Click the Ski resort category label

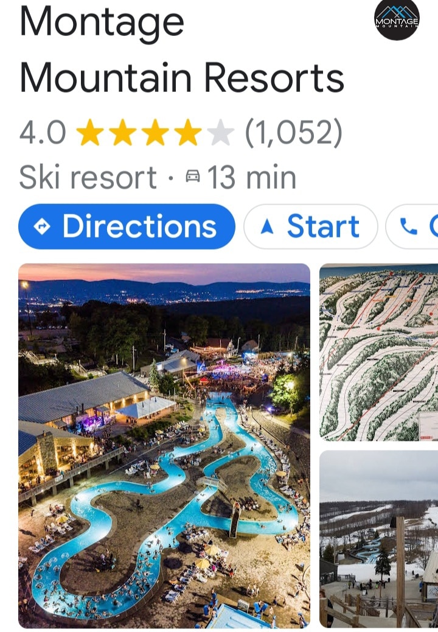[88, 177]
